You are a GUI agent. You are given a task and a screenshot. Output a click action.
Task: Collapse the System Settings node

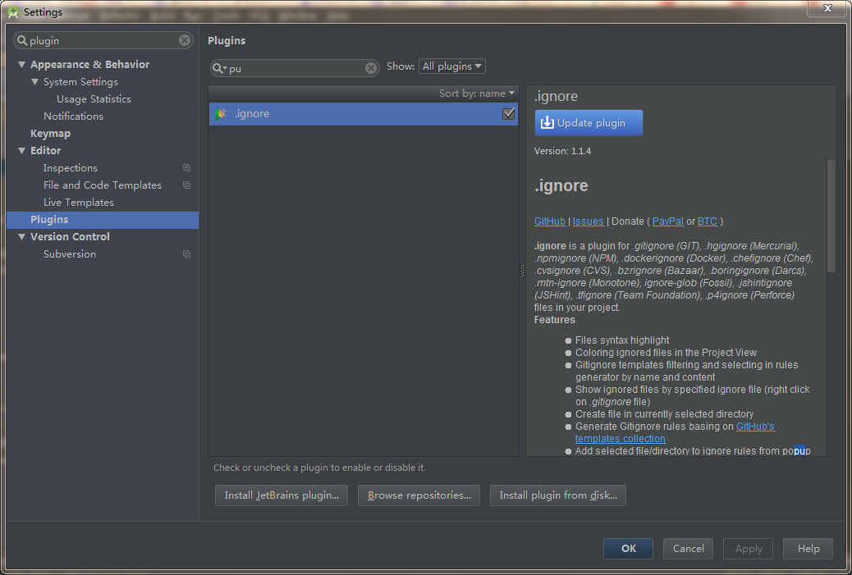pyautogui.click(x=34, y=82)
